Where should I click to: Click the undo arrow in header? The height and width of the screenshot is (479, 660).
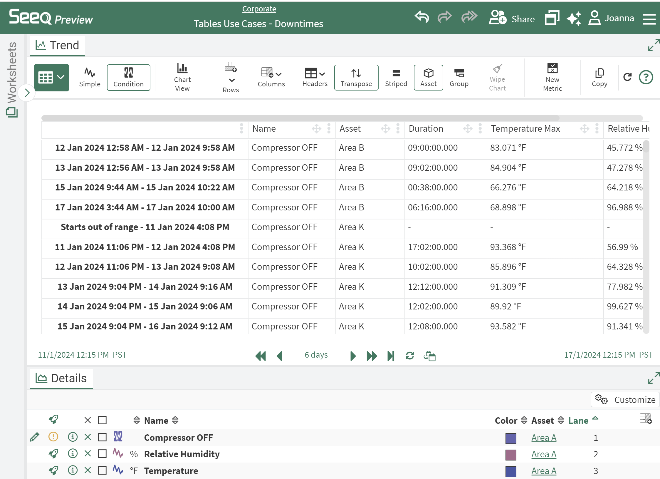(x=422, y=17)
